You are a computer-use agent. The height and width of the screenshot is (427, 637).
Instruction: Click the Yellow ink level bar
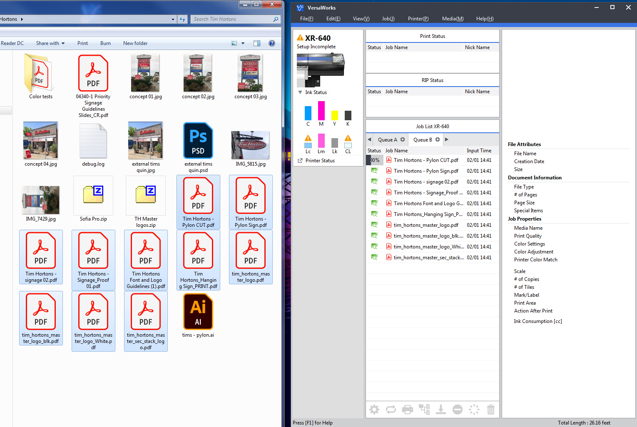334,115
